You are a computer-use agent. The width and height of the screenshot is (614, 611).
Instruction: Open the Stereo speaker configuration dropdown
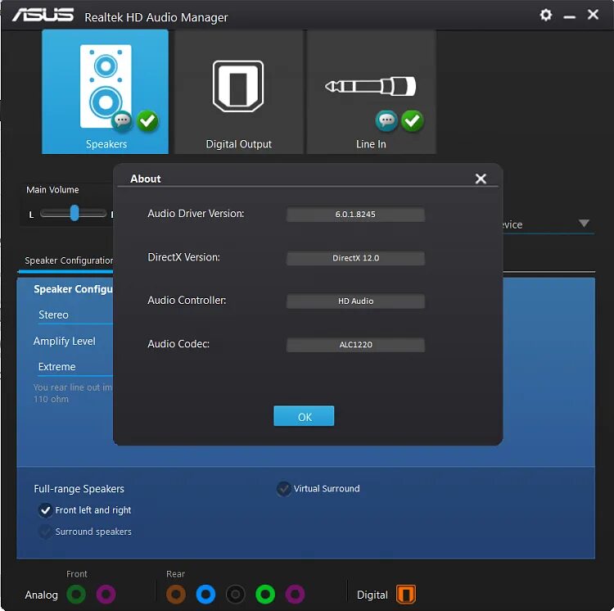coord(75,315)
